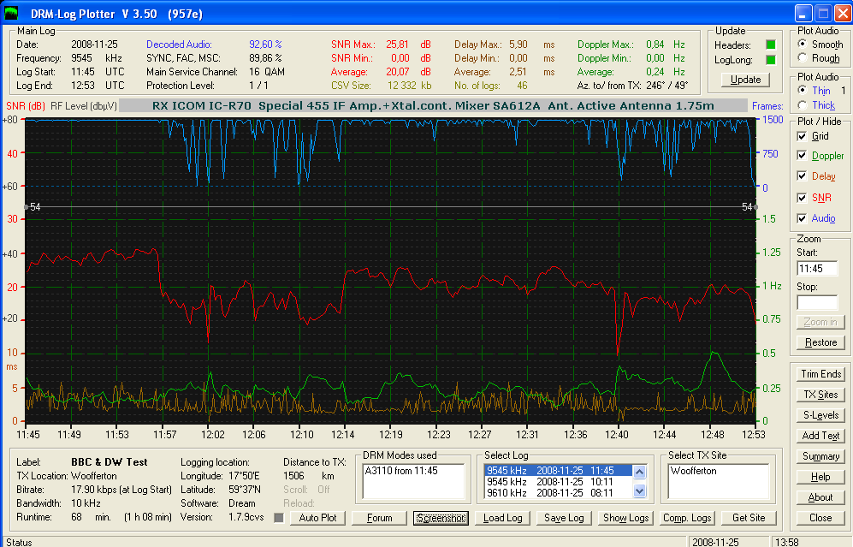Click the DRM-Log Plotter title bar icon
853x547 pixels.
tap(11, 13)
